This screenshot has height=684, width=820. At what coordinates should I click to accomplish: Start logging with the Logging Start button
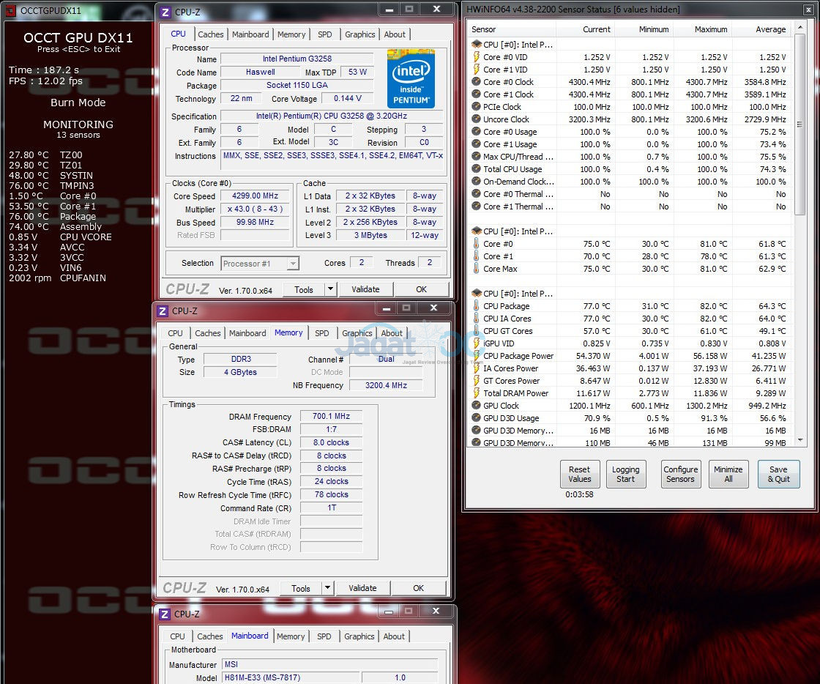[625, 474]
